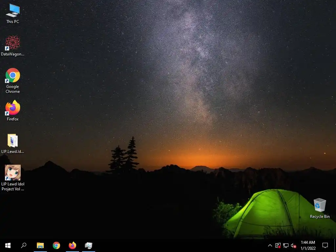
Task: Open taskbar search magnifier
Action: 24,245
